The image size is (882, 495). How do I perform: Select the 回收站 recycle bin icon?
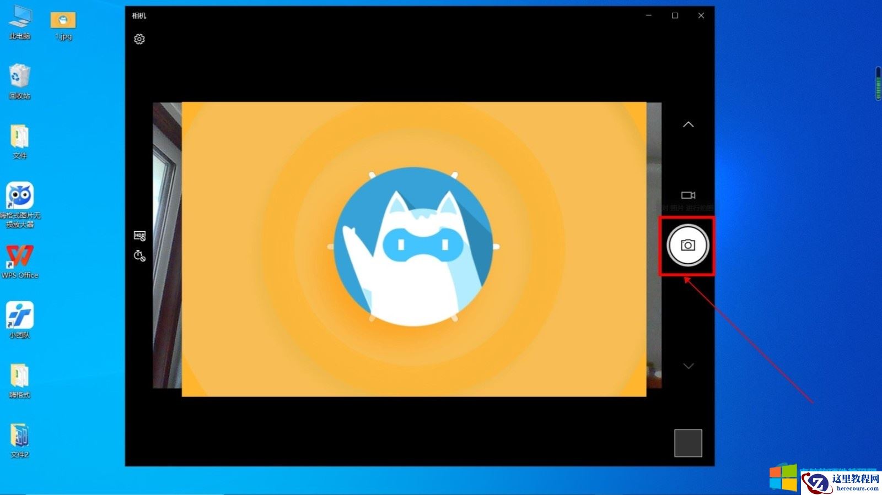[x=20, y=81]
